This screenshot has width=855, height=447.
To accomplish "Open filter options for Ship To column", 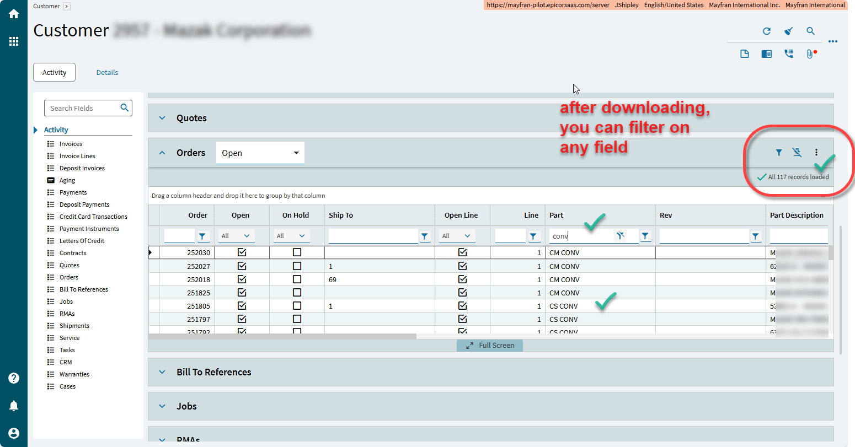I will [425, 236].
